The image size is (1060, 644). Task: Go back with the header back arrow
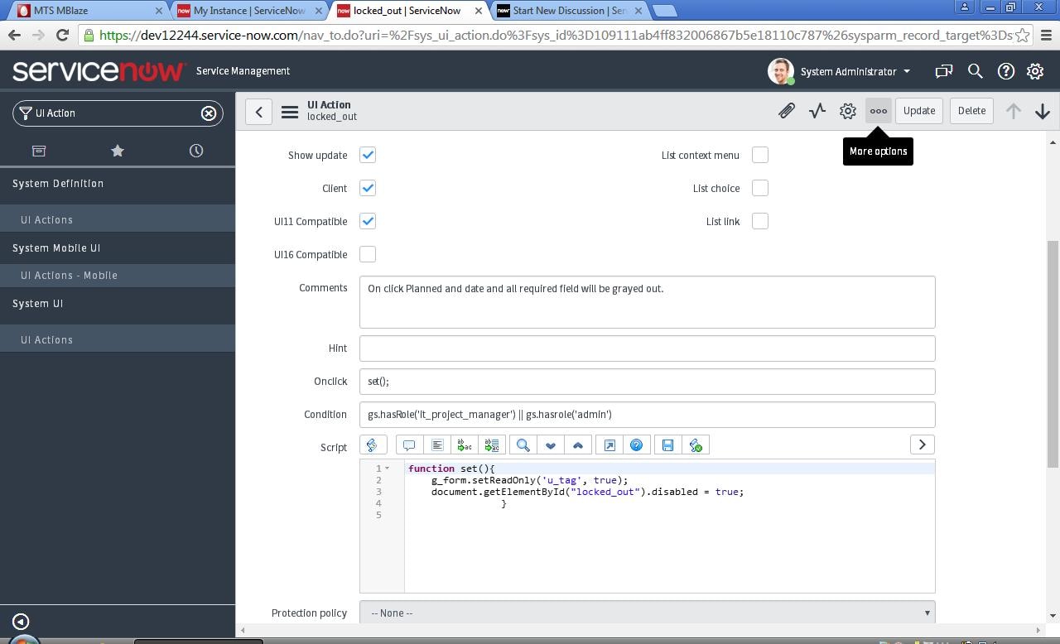coord(259,112)
